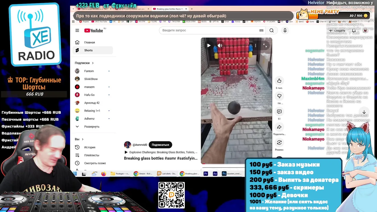
Task: Open the Windows Start menu
Action: 75,174
